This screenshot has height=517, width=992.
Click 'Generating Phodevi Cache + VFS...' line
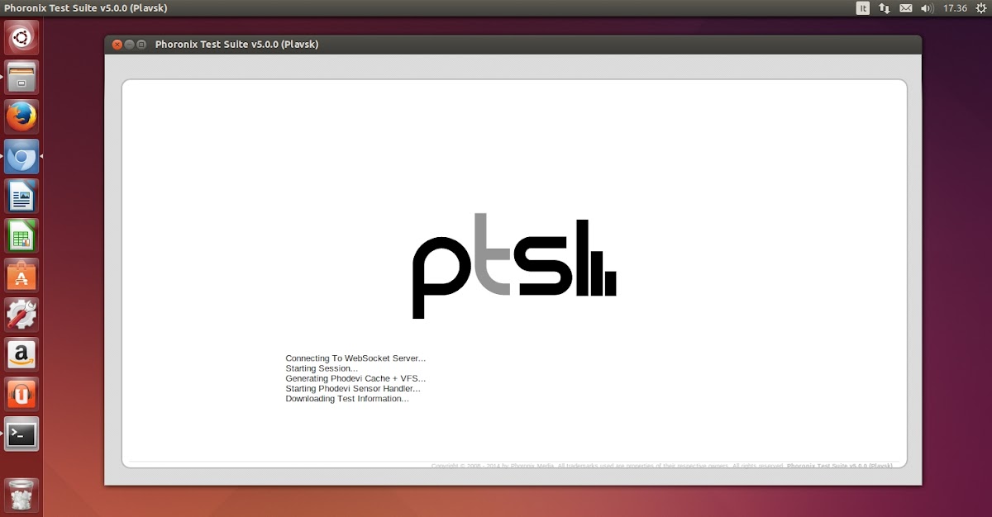click(355, 378)
